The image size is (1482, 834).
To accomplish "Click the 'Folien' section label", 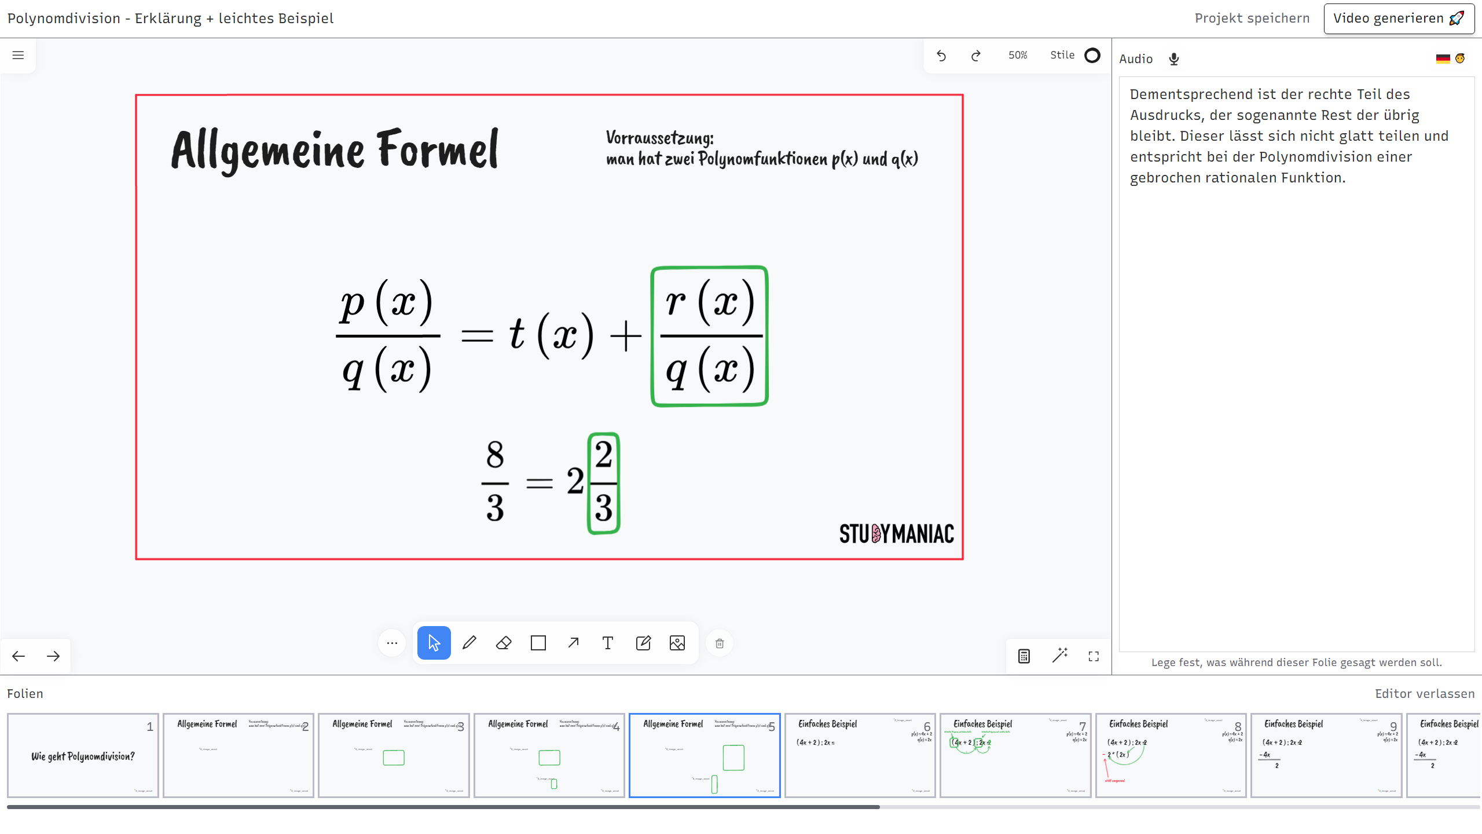I will click(25, 694).
